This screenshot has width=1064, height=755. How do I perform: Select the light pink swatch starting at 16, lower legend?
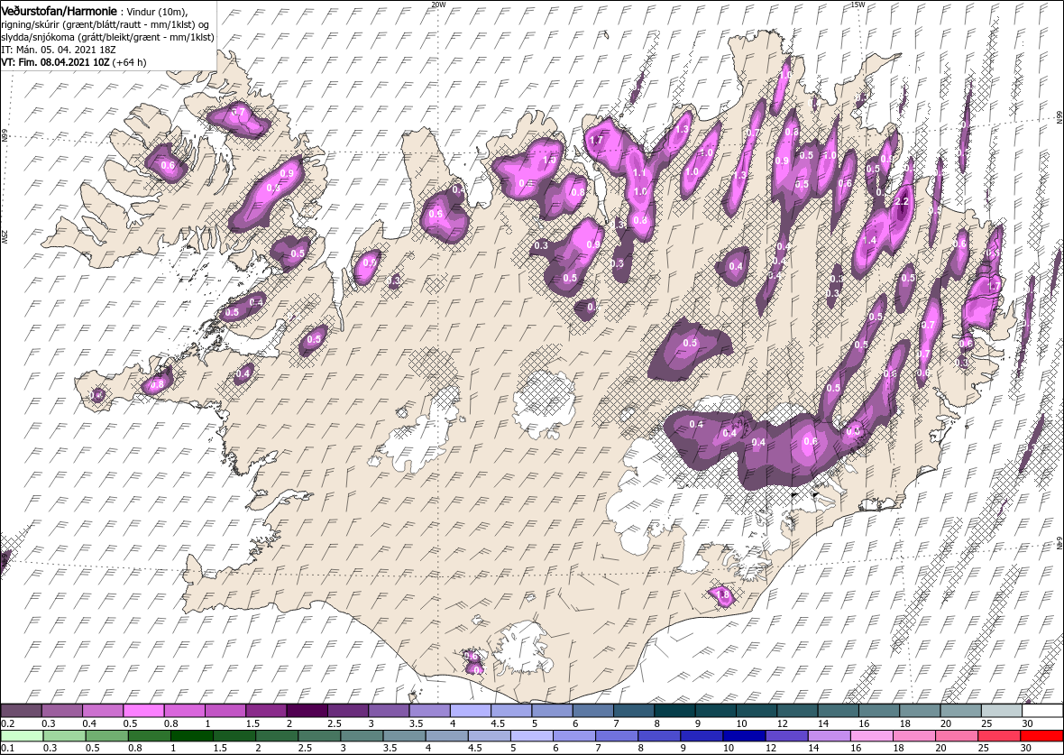point(871,736)
